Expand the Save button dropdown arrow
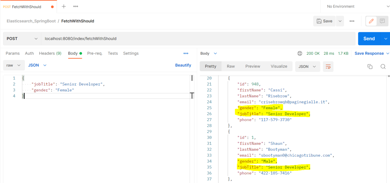 tap(340, 21)
